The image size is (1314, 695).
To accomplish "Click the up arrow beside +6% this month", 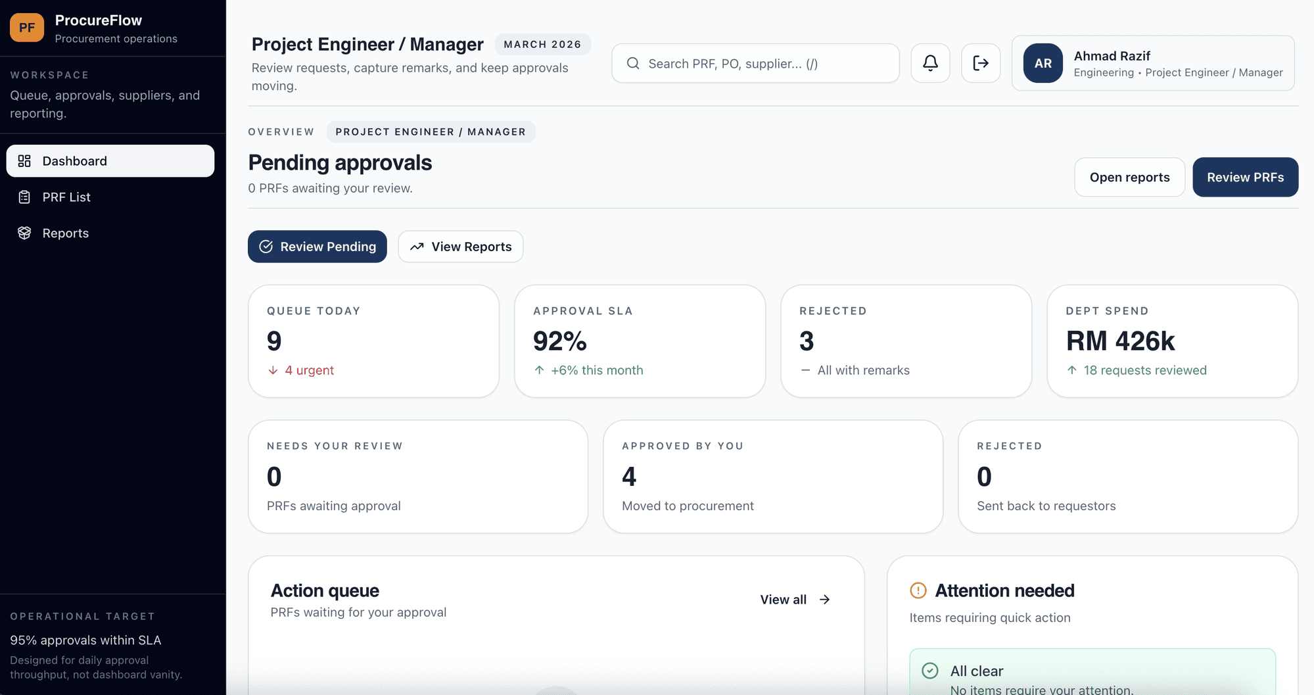I will pyautogui.click(x=539, y=370).
